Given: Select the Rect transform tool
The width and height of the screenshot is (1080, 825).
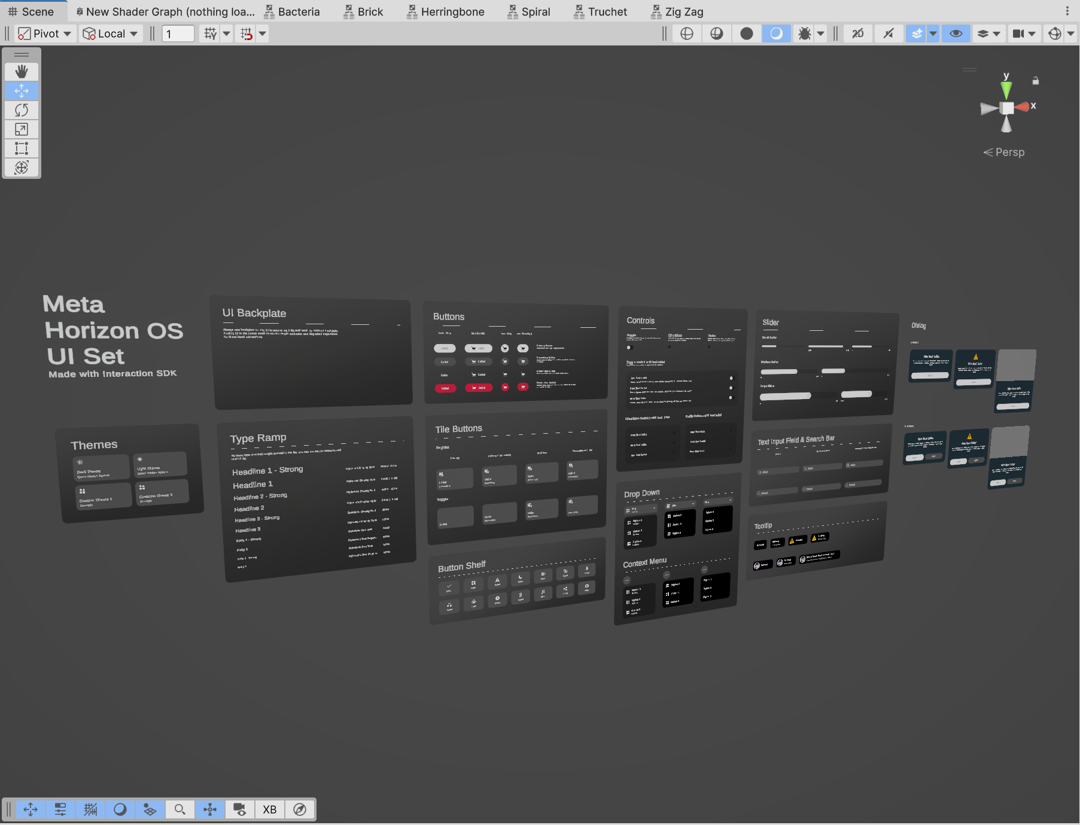Looking at the screenshot, I should [22, 148].
